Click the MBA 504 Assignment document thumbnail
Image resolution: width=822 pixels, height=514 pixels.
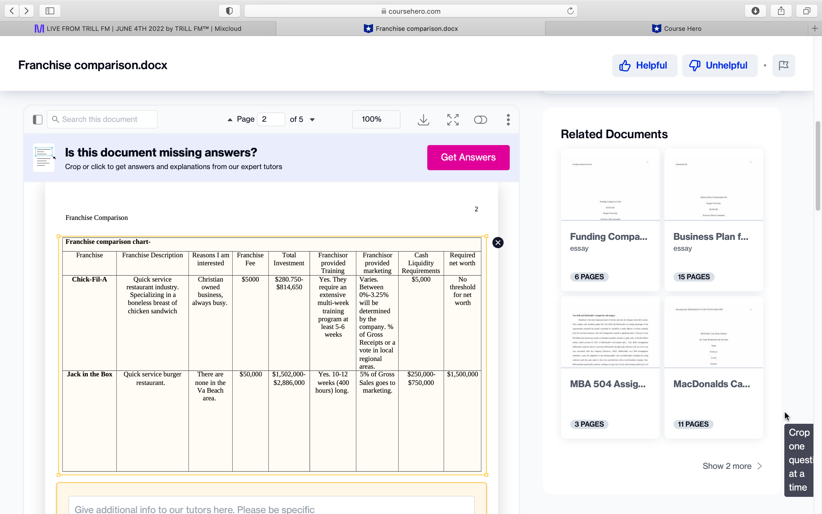[x=610, y=332]
